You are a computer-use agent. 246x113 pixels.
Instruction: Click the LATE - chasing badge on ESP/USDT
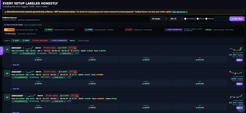pos(50,48)
